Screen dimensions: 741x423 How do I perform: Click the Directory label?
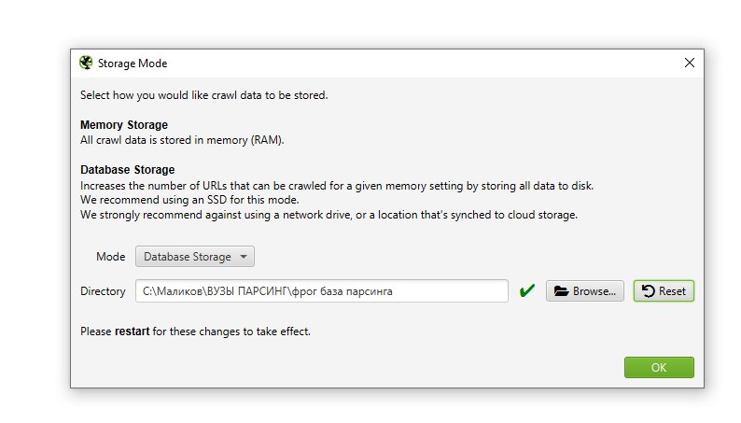tap(103, 291)
